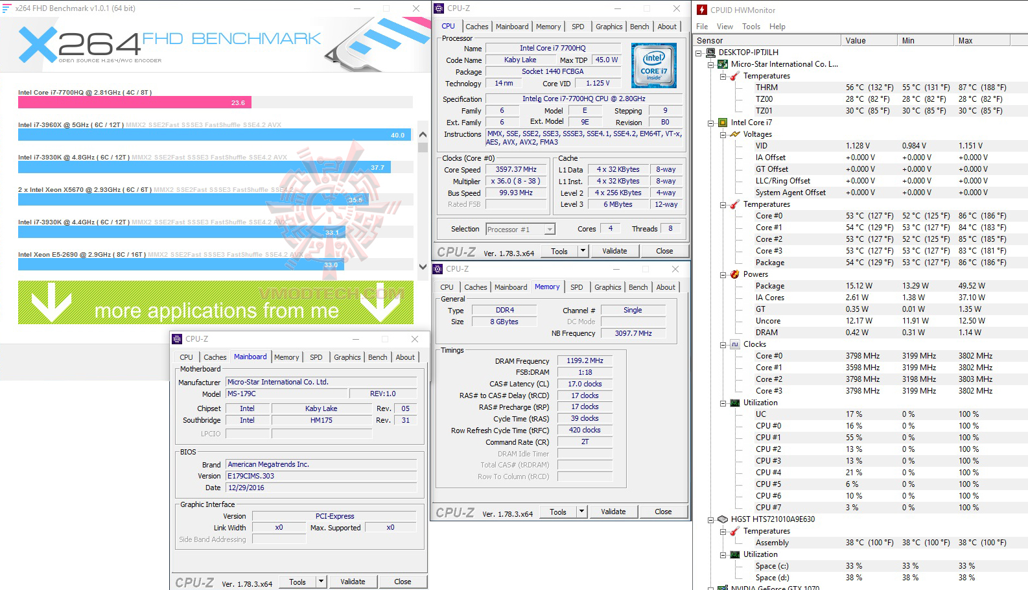1028x590 pixels.
Task: Click the CPU-Z Mainboard window title icon
Action: point(178,338)
